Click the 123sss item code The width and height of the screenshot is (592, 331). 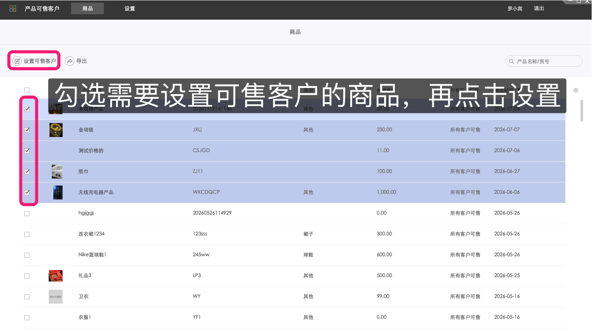[x=200, y=234]
